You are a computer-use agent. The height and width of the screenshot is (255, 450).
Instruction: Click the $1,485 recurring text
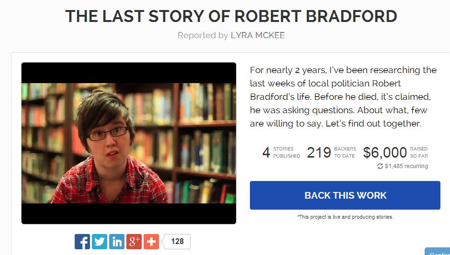[406, 166]
